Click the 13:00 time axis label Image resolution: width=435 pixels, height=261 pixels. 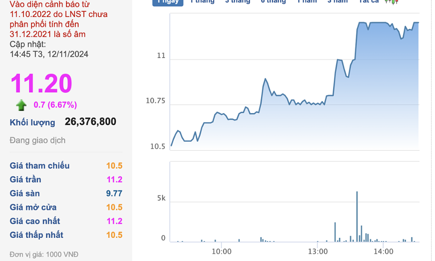[x=318, y=251]
